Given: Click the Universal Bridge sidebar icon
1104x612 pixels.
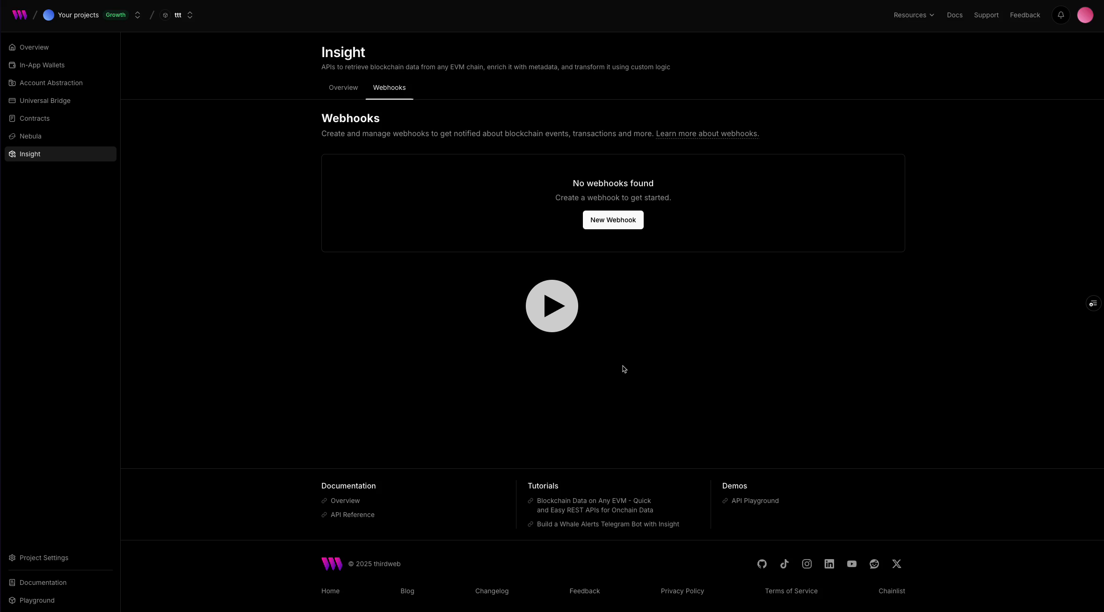Looking at the screenshot, I should click(x=12, y=101).
